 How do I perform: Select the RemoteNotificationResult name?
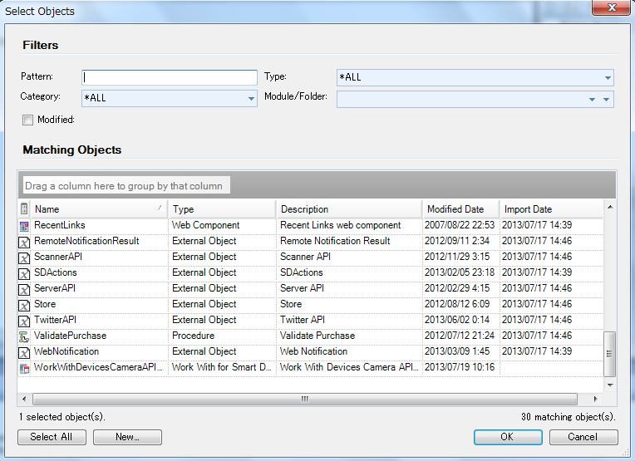86,241
